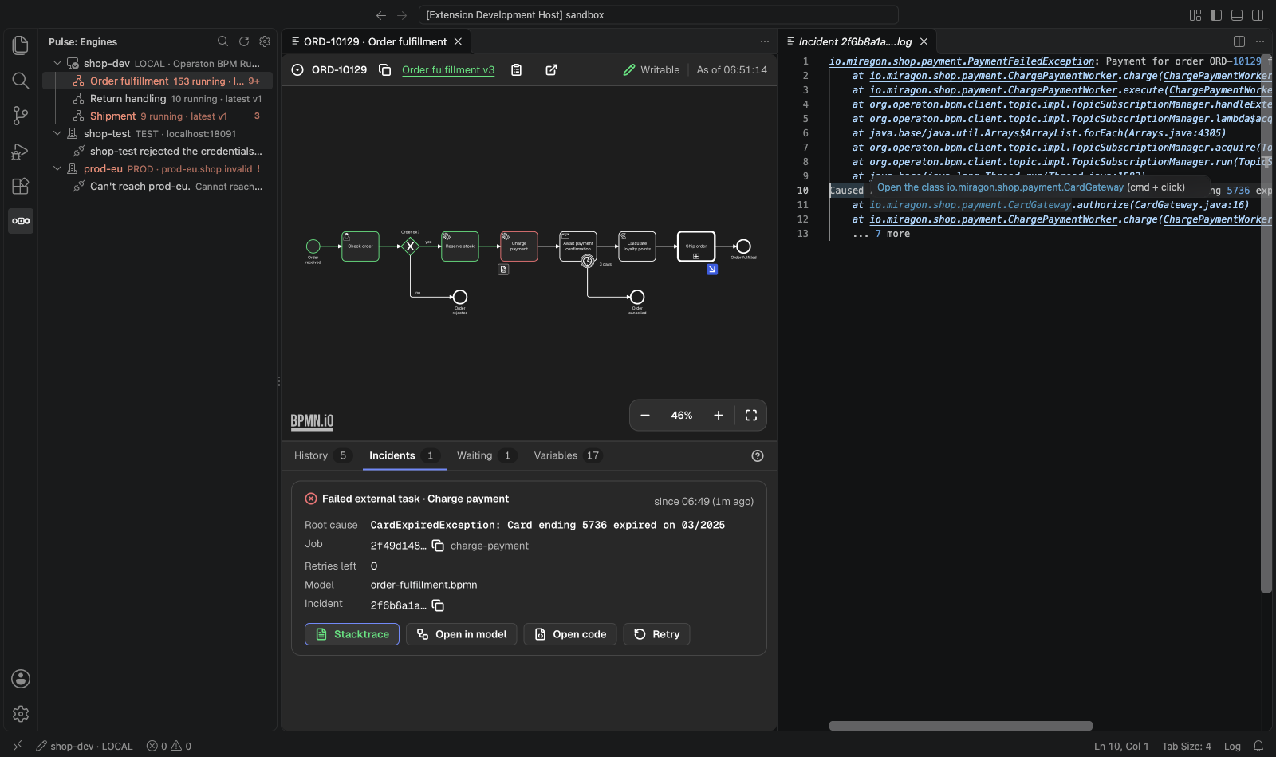Copy the job ID 2f49d148
The image size is (1276, 757).
tap(438, 546)
